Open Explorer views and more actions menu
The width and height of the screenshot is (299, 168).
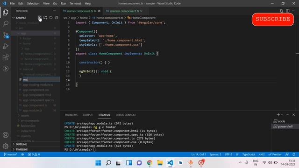click(x=55, y=11)
